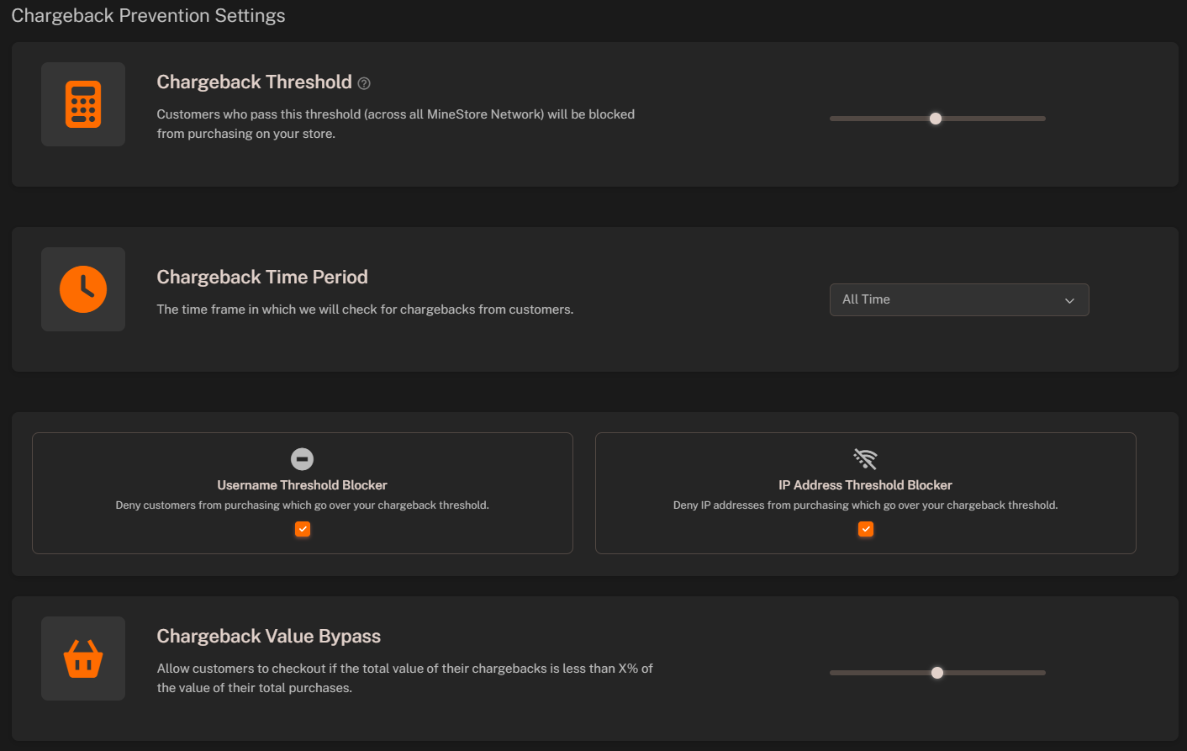Click the clock icon for Chargeback Time Period
Viewport: 1187px width, 751px height.
coord(82,288)
